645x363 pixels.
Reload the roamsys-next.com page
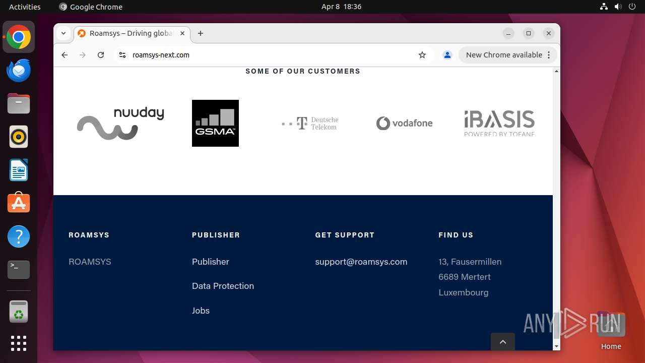(x=101, y=55)
